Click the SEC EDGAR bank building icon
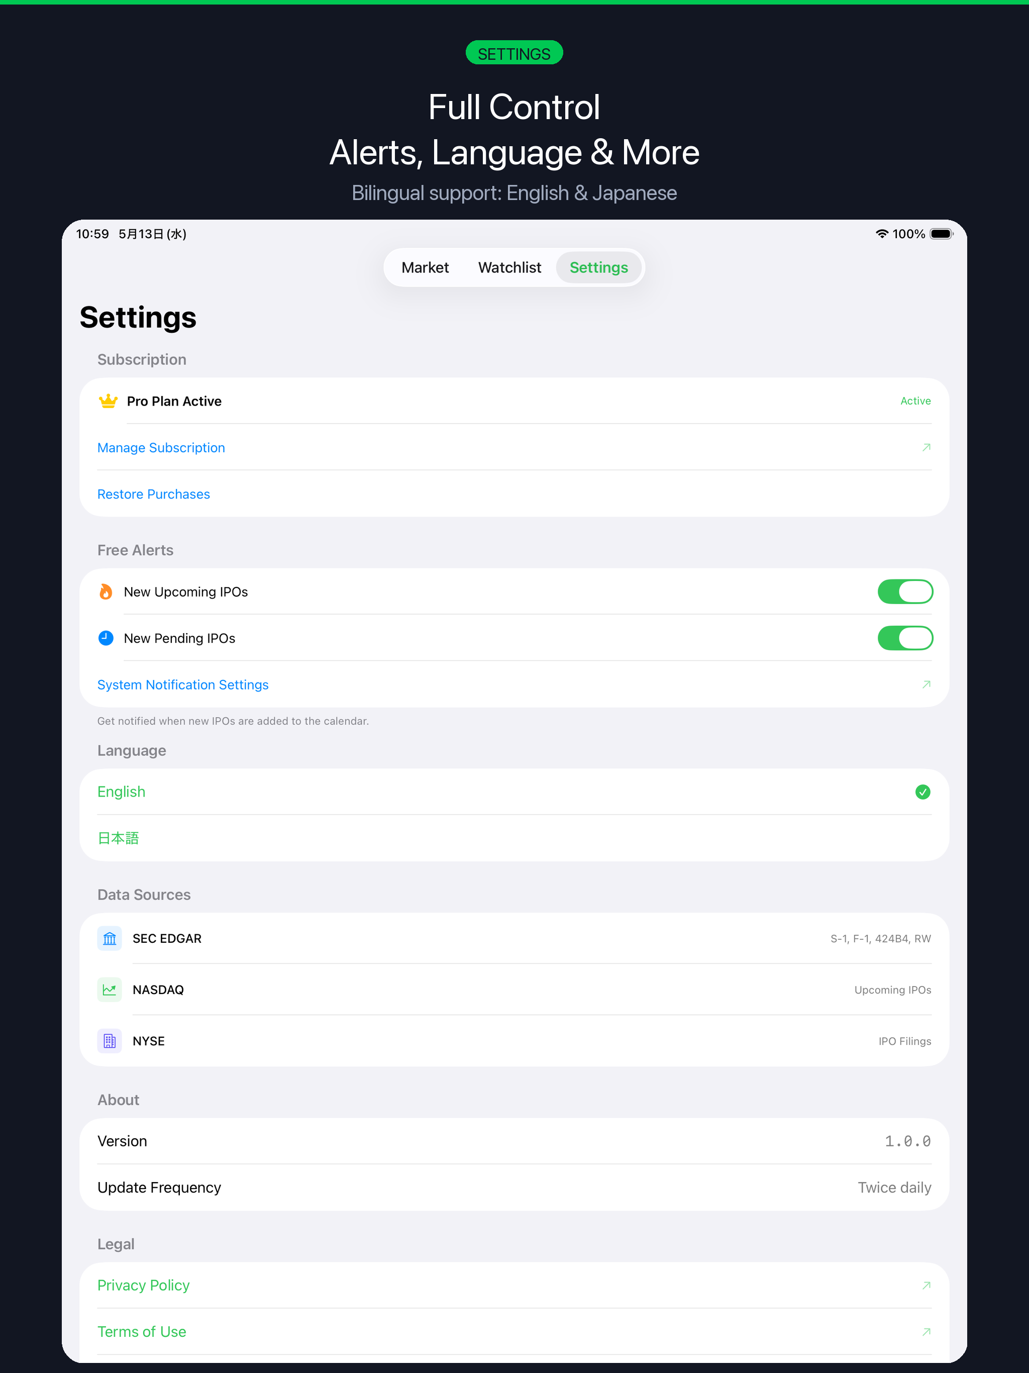Viewport: 1029px width, 1373px height. point(110,938)
